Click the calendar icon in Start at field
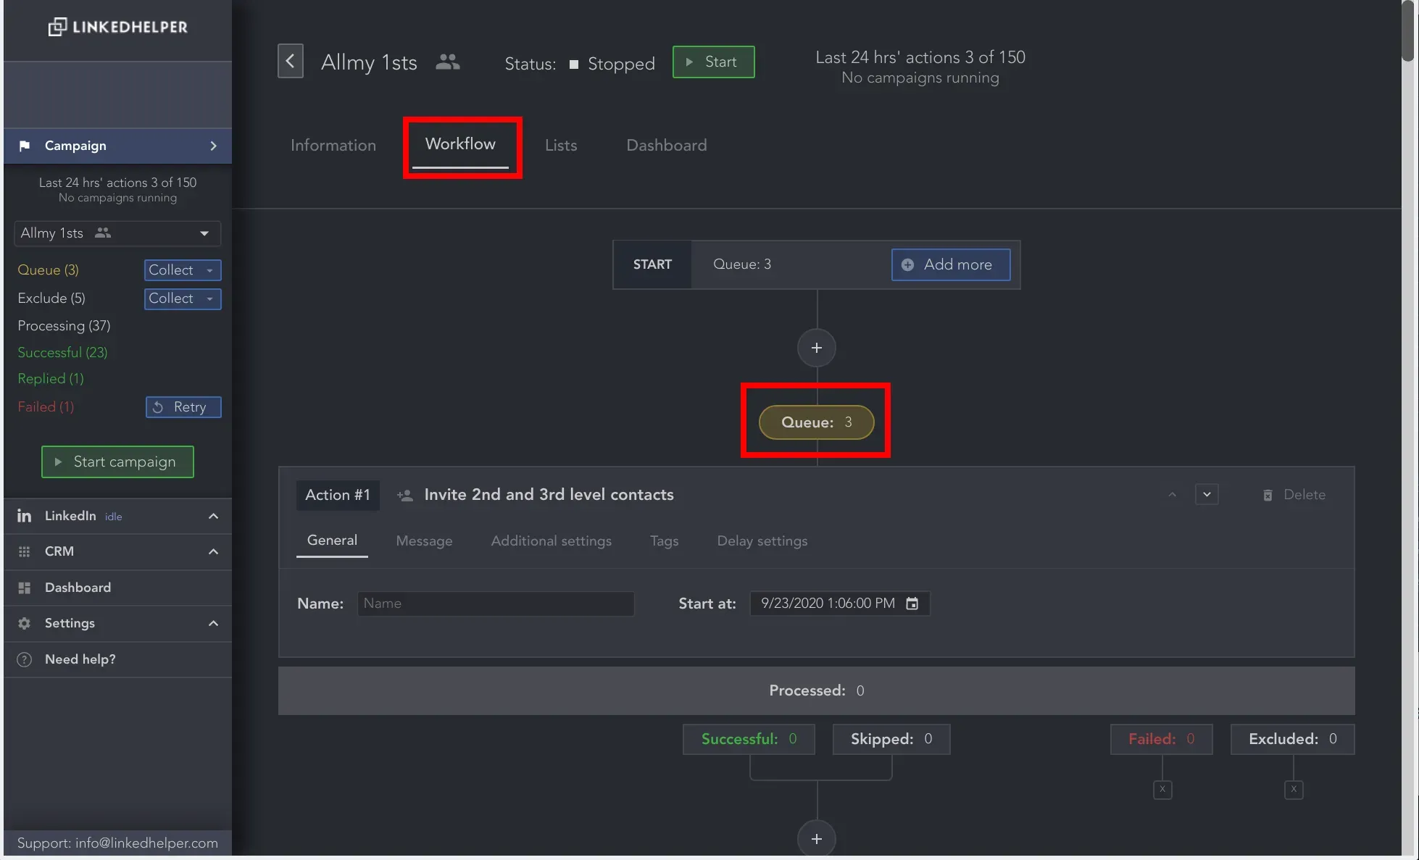Screen dimensions: 1419x860 (912, 604)
